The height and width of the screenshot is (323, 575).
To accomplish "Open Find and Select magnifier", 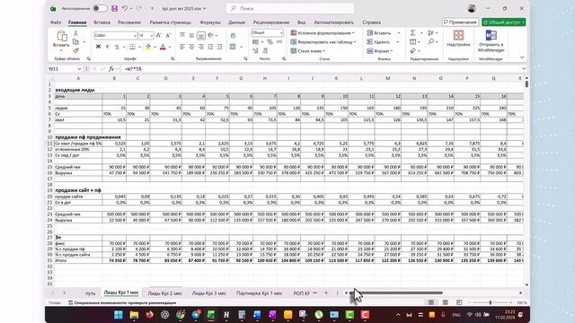I will pyautogui.click(x=431, y=42).
